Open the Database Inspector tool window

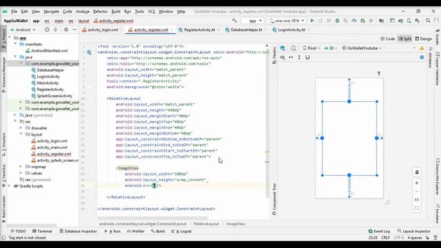pos(78,231)
